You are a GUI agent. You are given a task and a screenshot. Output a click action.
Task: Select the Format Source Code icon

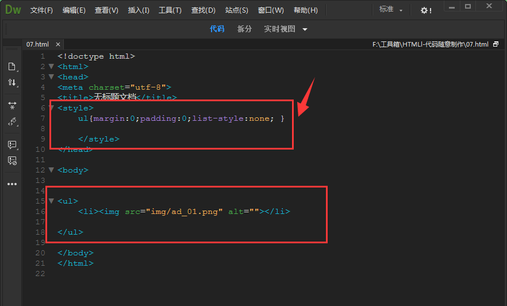coord(11,122)
